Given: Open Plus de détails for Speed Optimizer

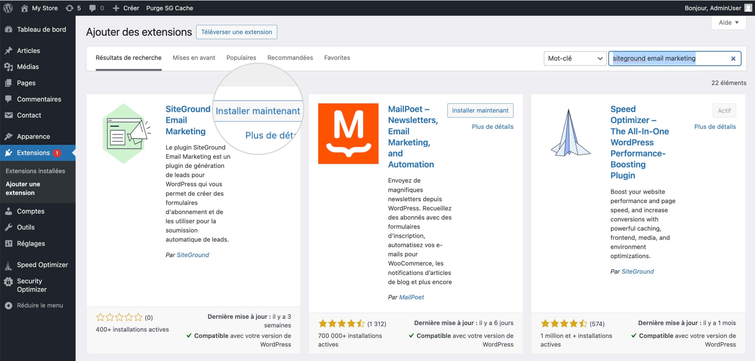Looking at the screenshot, I should (715, 127).
